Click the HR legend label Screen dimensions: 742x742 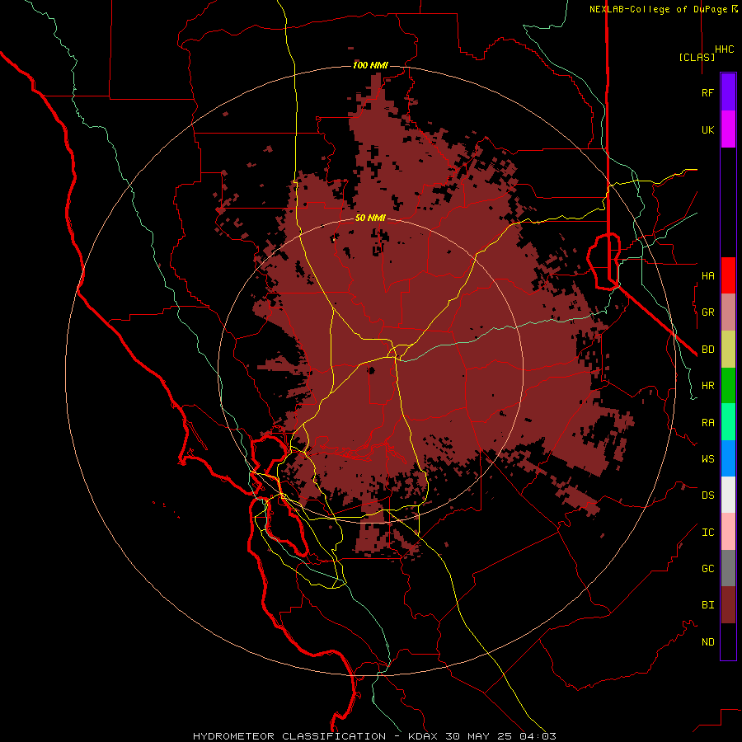707,385
